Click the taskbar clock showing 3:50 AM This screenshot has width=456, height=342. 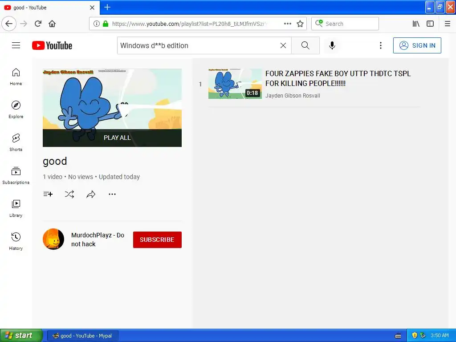[x=440, y=335]
